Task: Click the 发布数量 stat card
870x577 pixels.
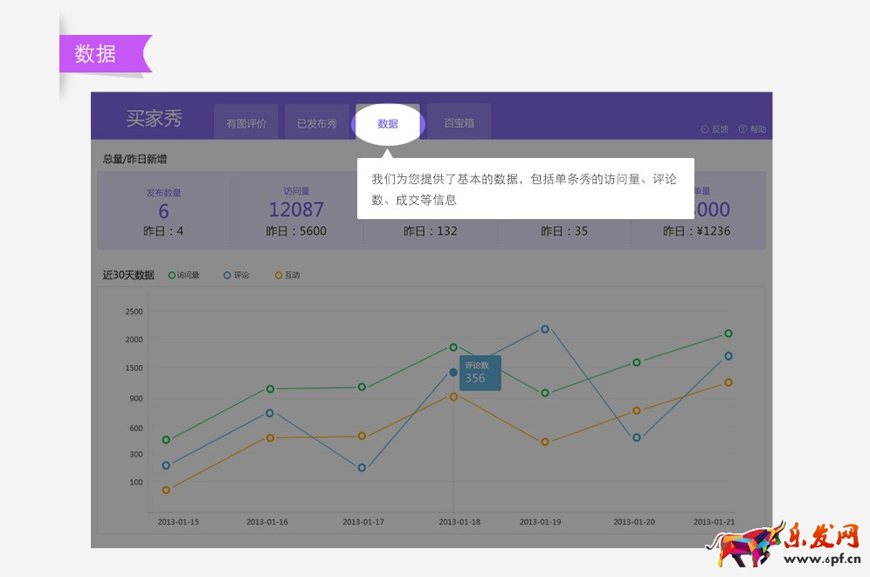Action: [x=163, y=210]
